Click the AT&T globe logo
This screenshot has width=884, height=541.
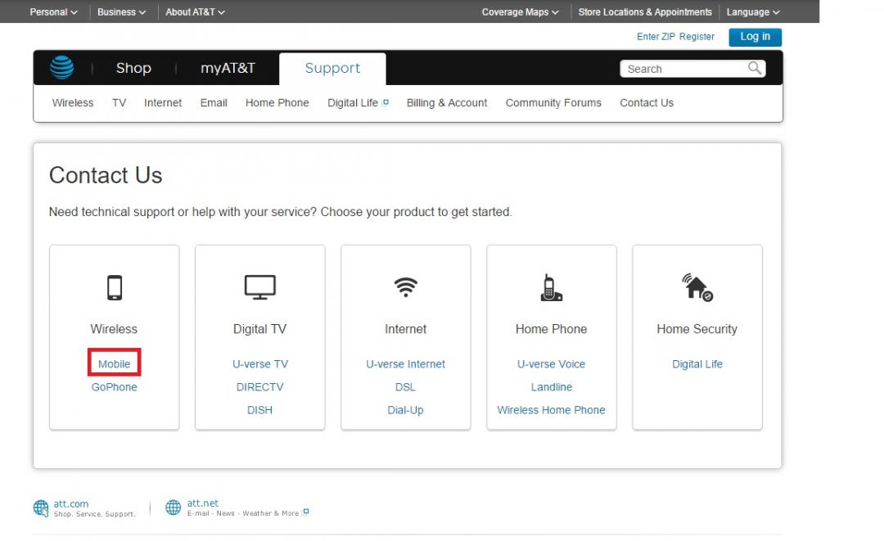61,68
